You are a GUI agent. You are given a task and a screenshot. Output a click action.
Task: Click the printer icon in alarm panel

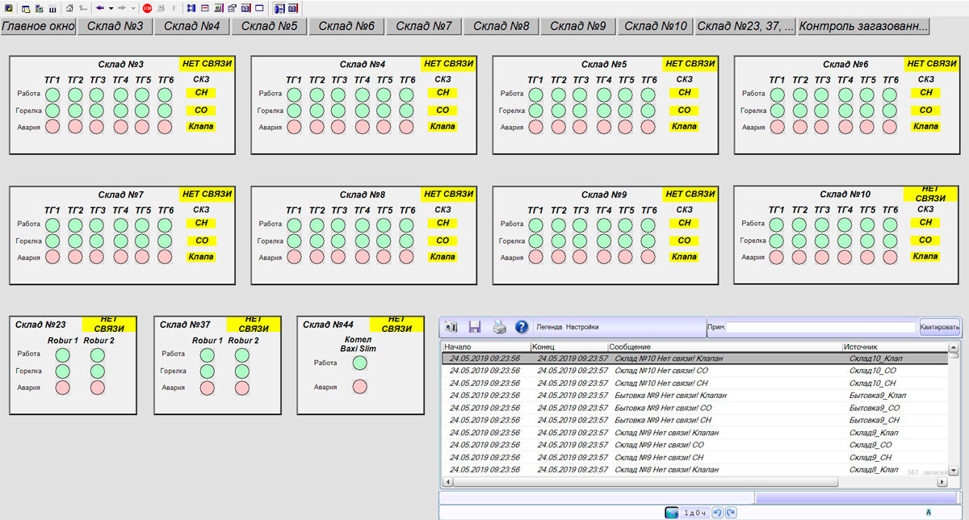coord(499,327)
